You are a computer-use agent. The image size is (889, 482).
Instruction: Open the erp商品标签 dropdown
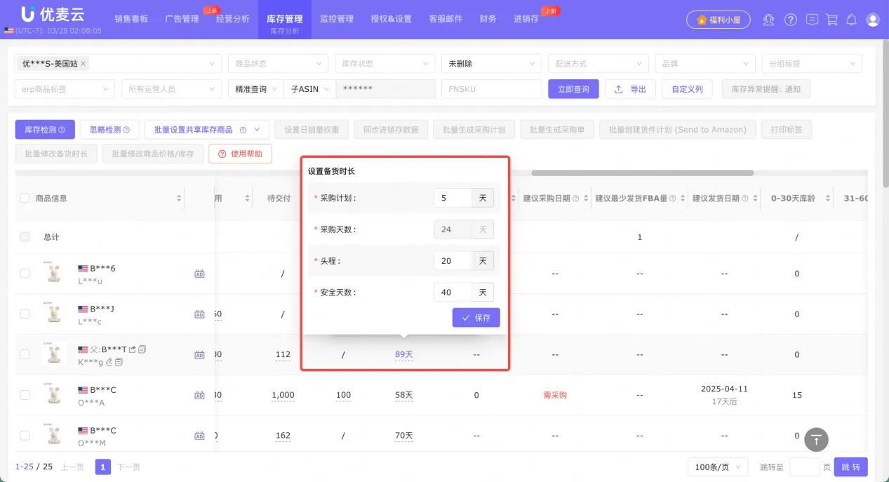click(x=65, y=89)
